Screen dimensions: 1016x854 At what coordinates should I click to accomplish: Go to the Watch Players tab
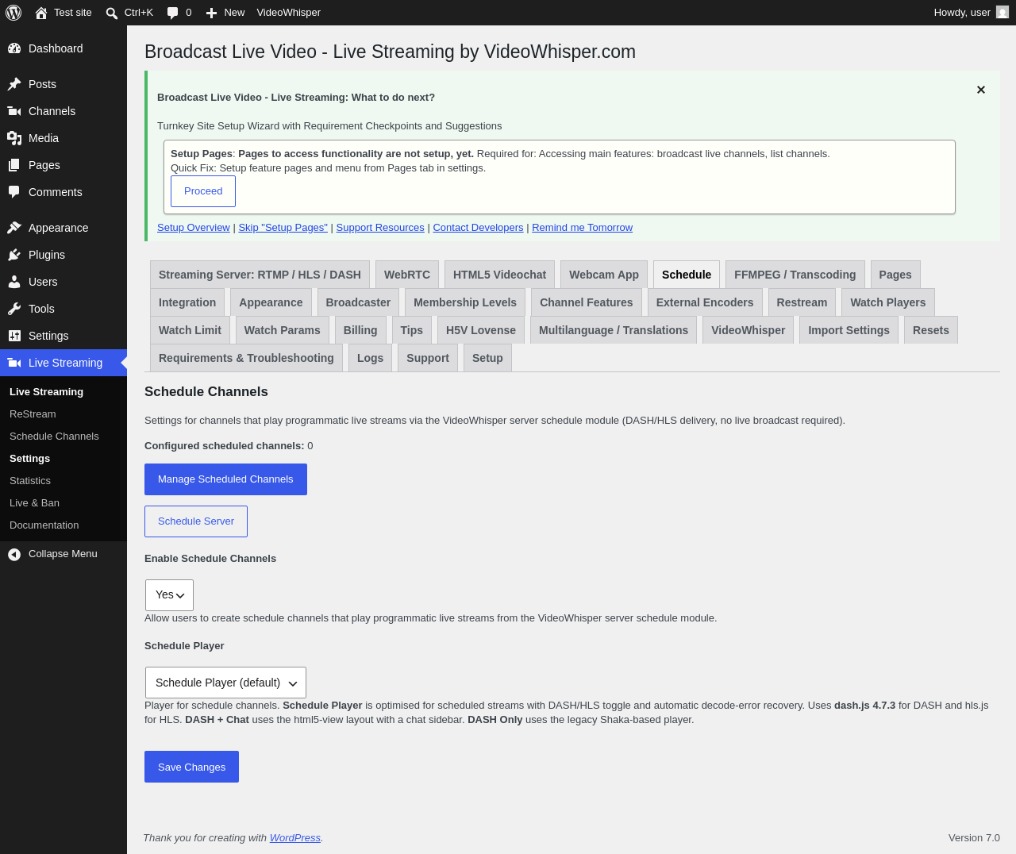[x=888, y=302]
